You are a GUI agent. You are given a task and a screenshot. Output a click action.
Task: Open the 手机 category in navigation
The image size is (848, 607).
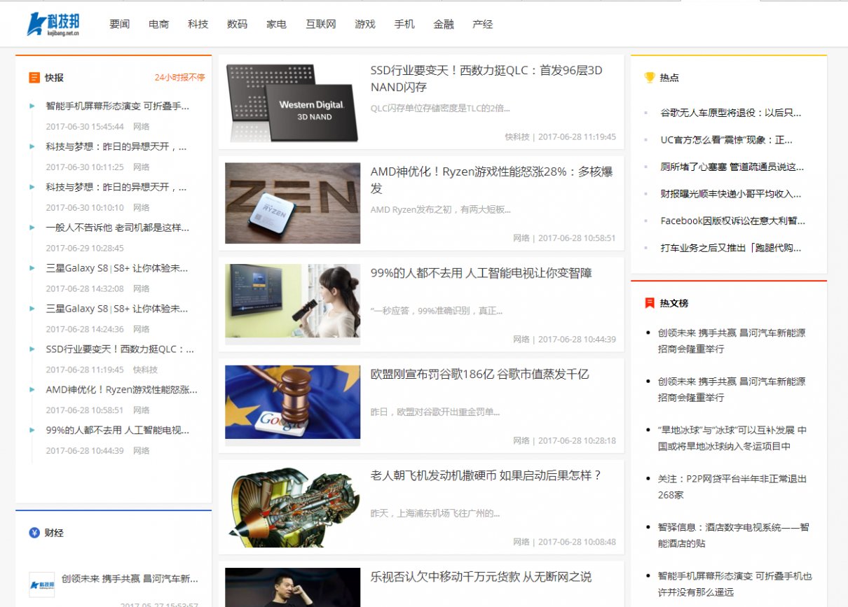pos(404,24)
